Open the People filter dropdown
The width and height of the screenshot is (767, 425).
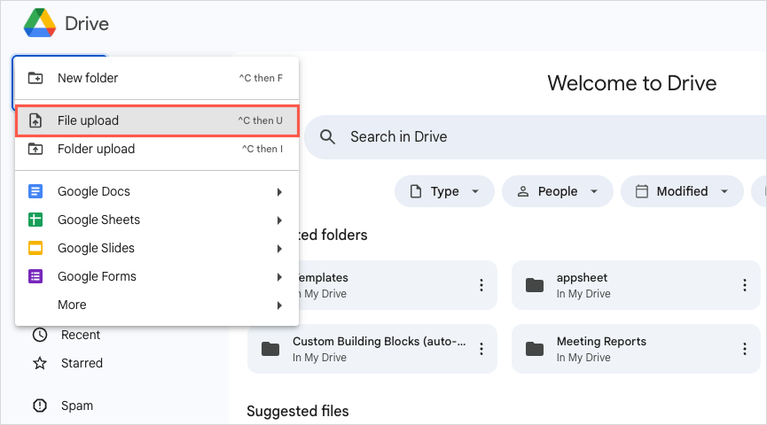pos(558,191)
